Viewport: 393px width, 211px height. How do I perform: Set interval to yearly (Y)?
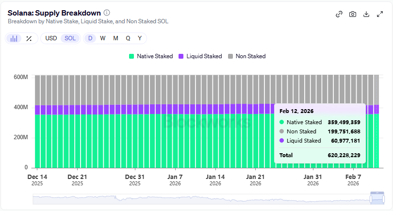coord(140,38)
